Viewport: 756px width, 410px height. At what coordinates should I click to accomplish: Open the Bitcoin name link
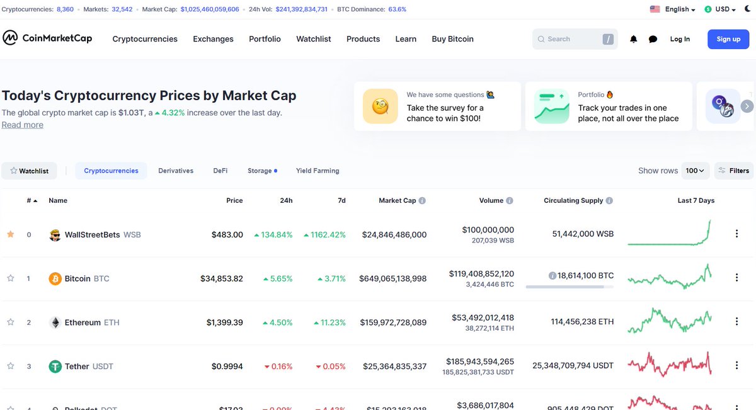pos(77,278)
